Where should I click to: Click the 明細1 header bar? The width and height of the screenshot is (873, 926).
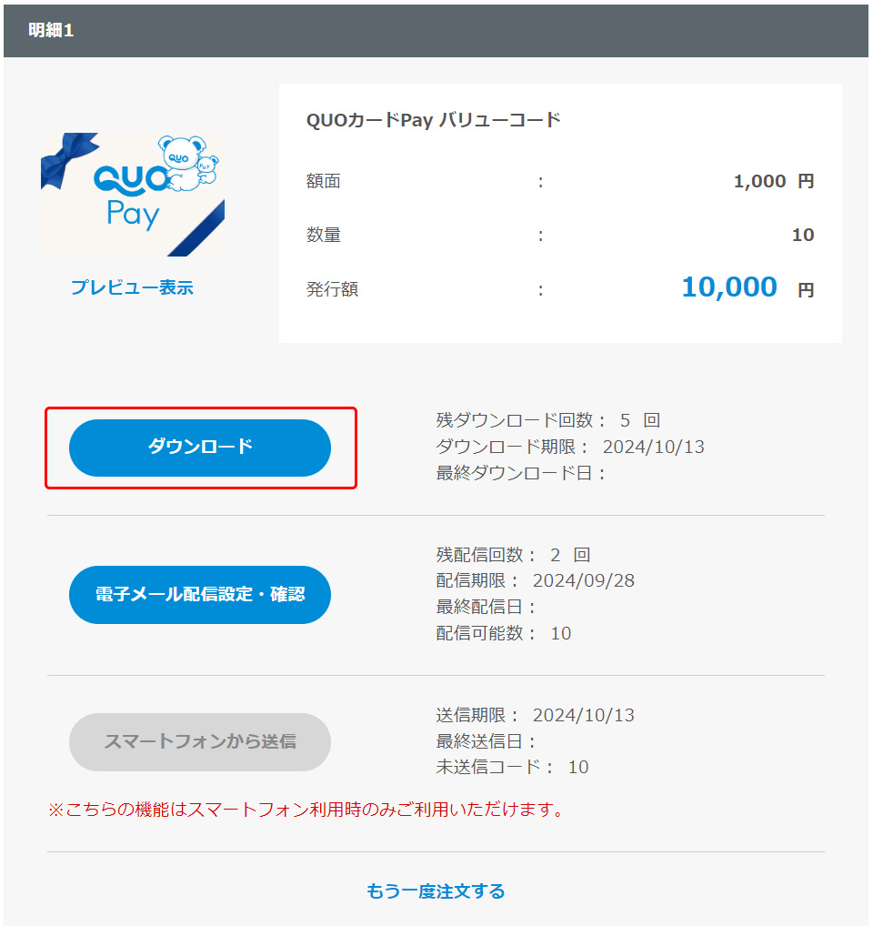pos(436,31)
